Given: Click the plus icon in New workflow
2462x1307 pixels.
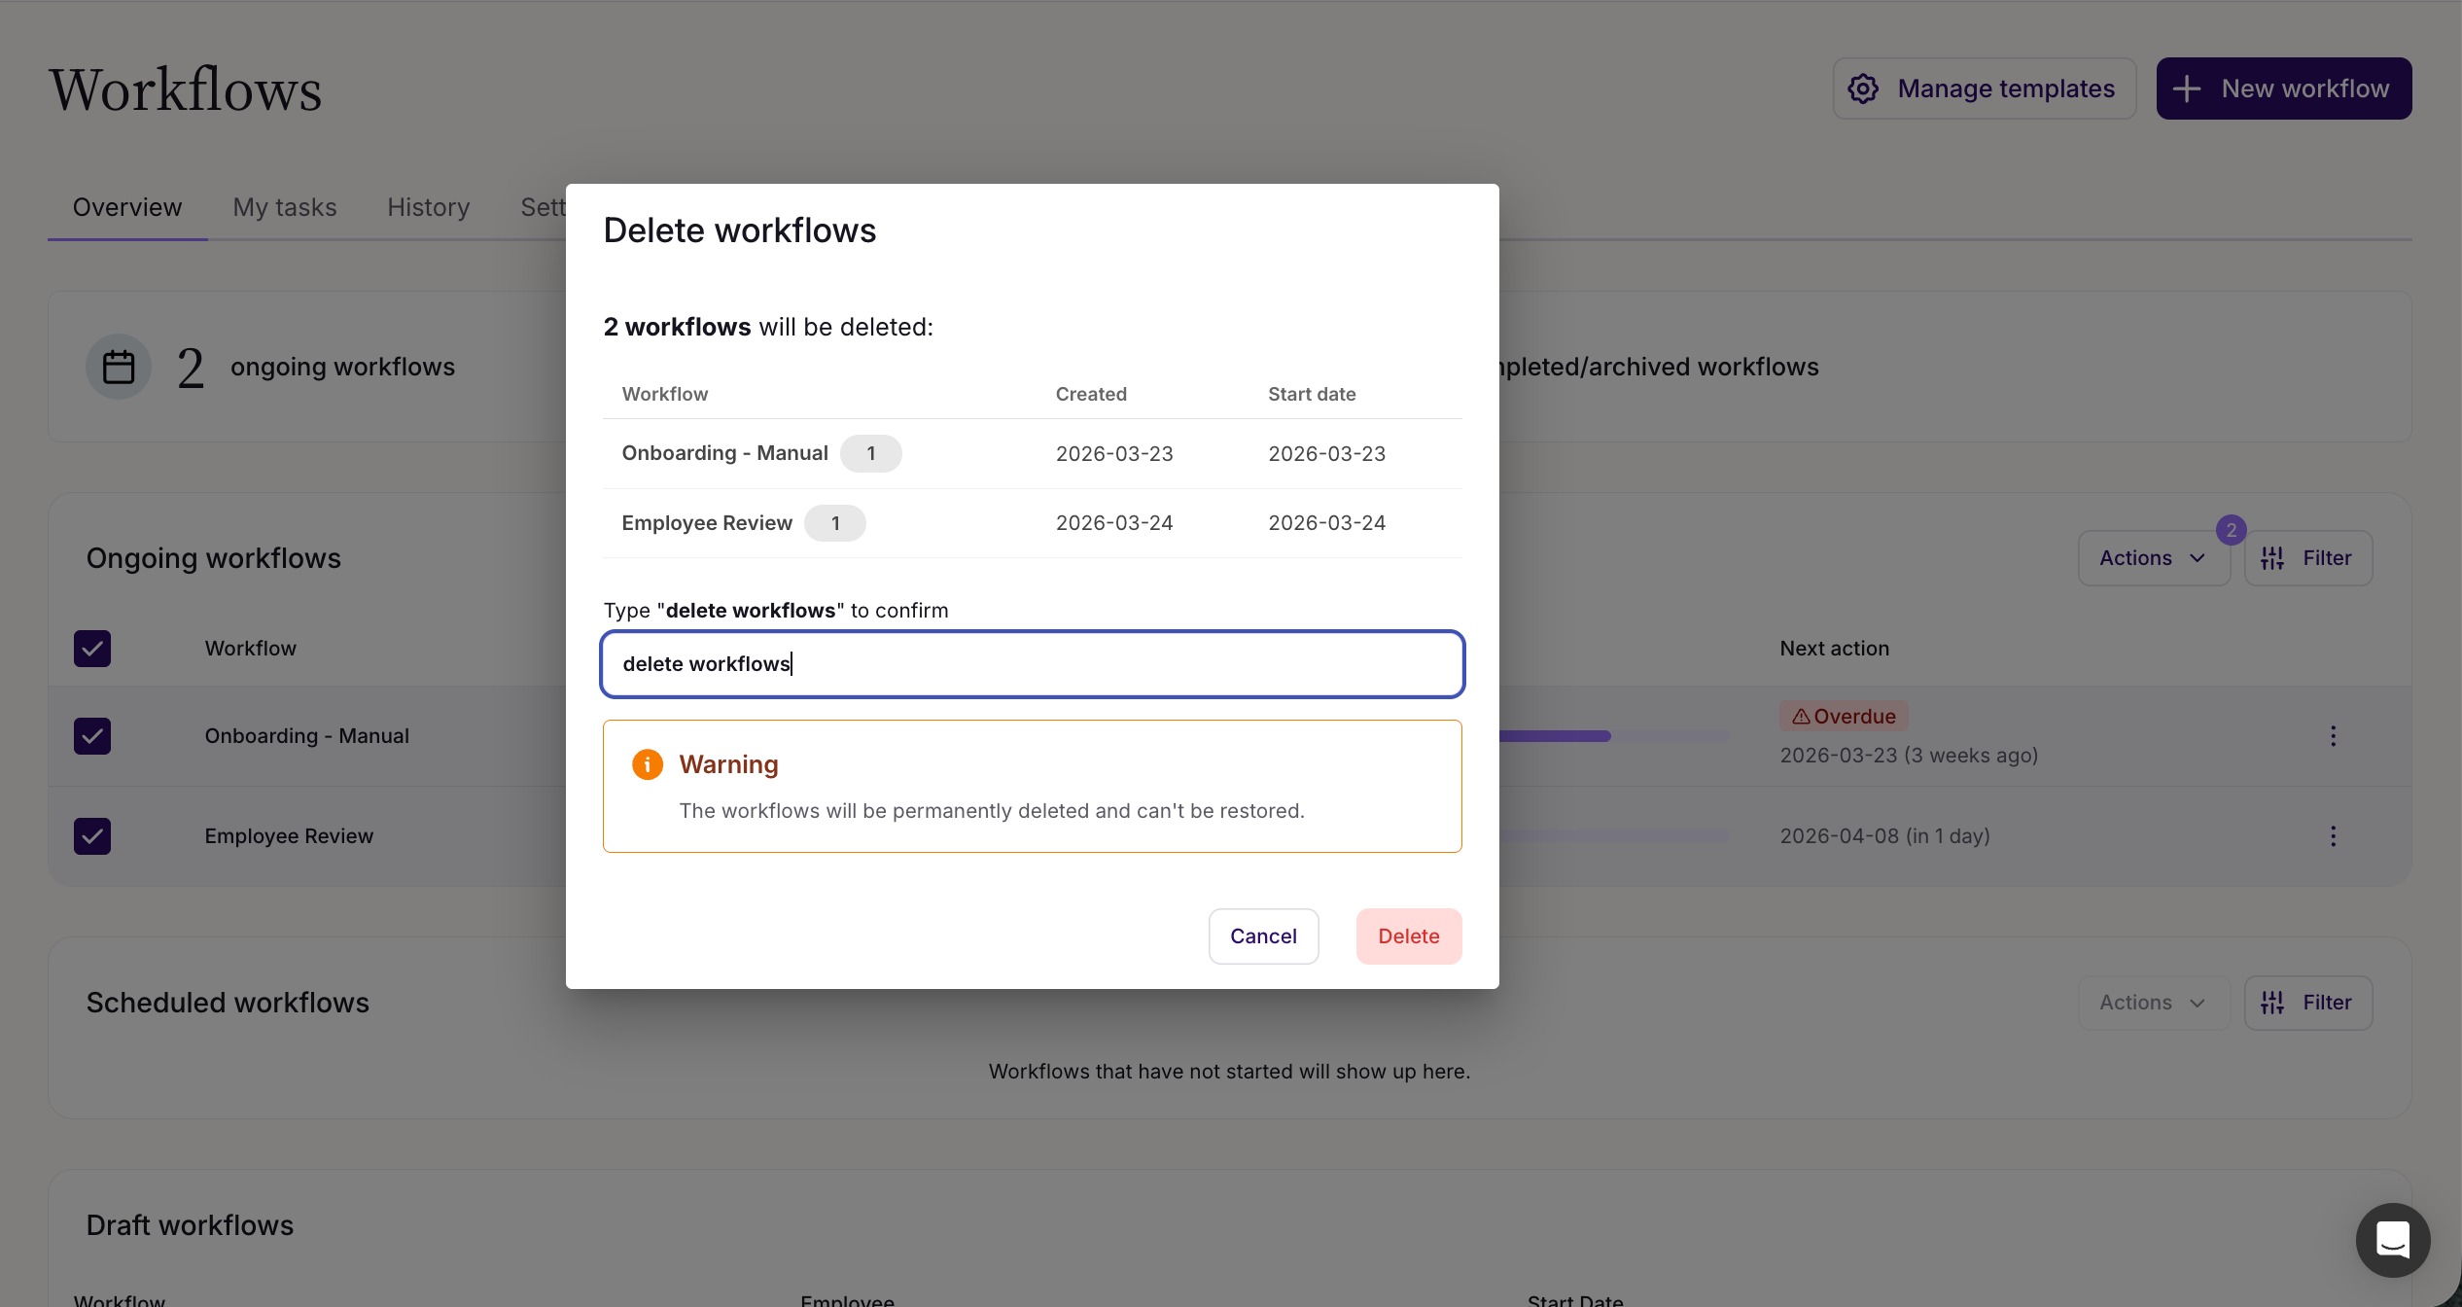Looking at the screenshot, I should point(2187,88).
